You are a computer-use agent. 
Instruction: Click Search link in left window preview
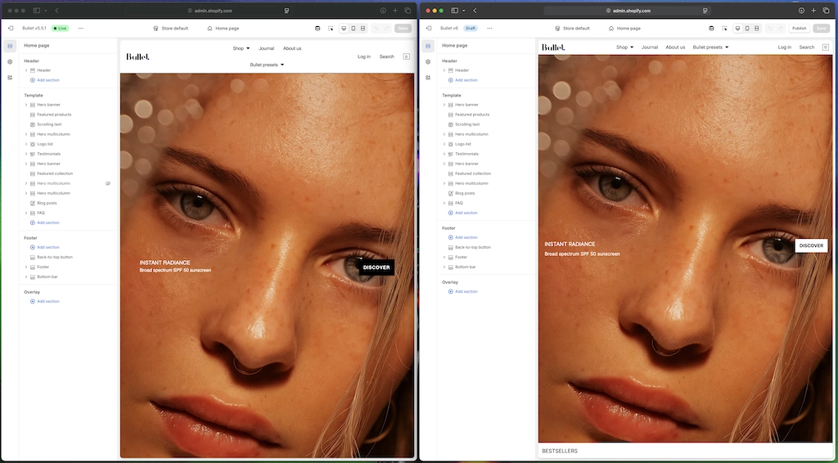[x=386, y=56]
